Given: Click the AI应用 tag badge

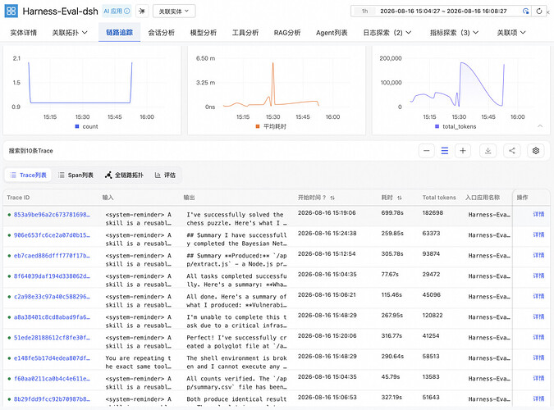Looking at the screenshot, I should pos(117,11).
